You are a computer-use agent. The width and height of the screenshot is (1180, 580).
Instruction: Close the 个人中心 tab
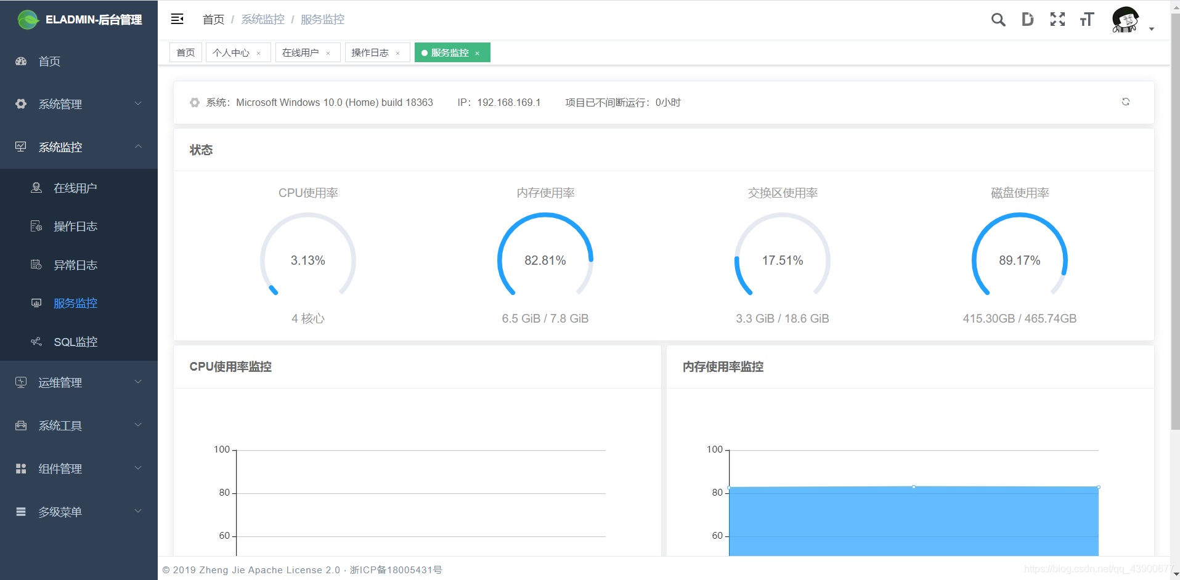(x=258, y=53)
